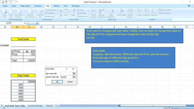Switch to Home ribbon tab
Screen dimensions: 194x109
(x=5, y=6)
